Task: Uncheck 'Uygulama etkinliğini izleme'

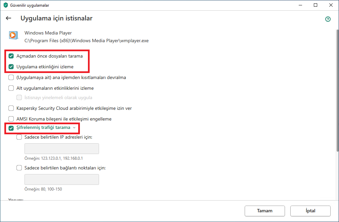Action: (11, 67)
